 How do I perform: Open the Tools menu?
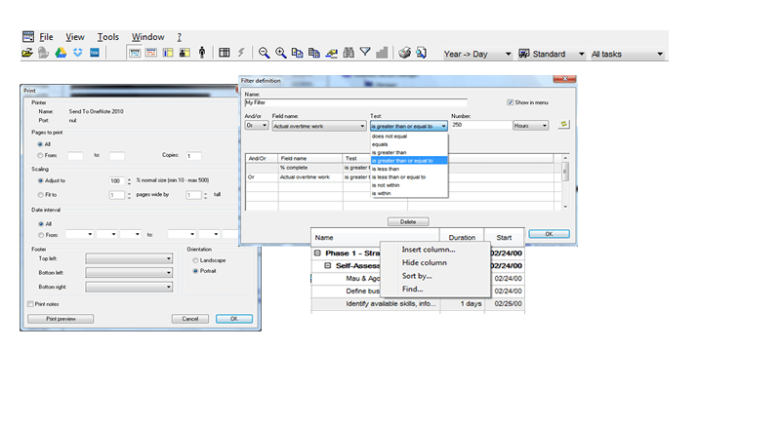tap(108, 37)
